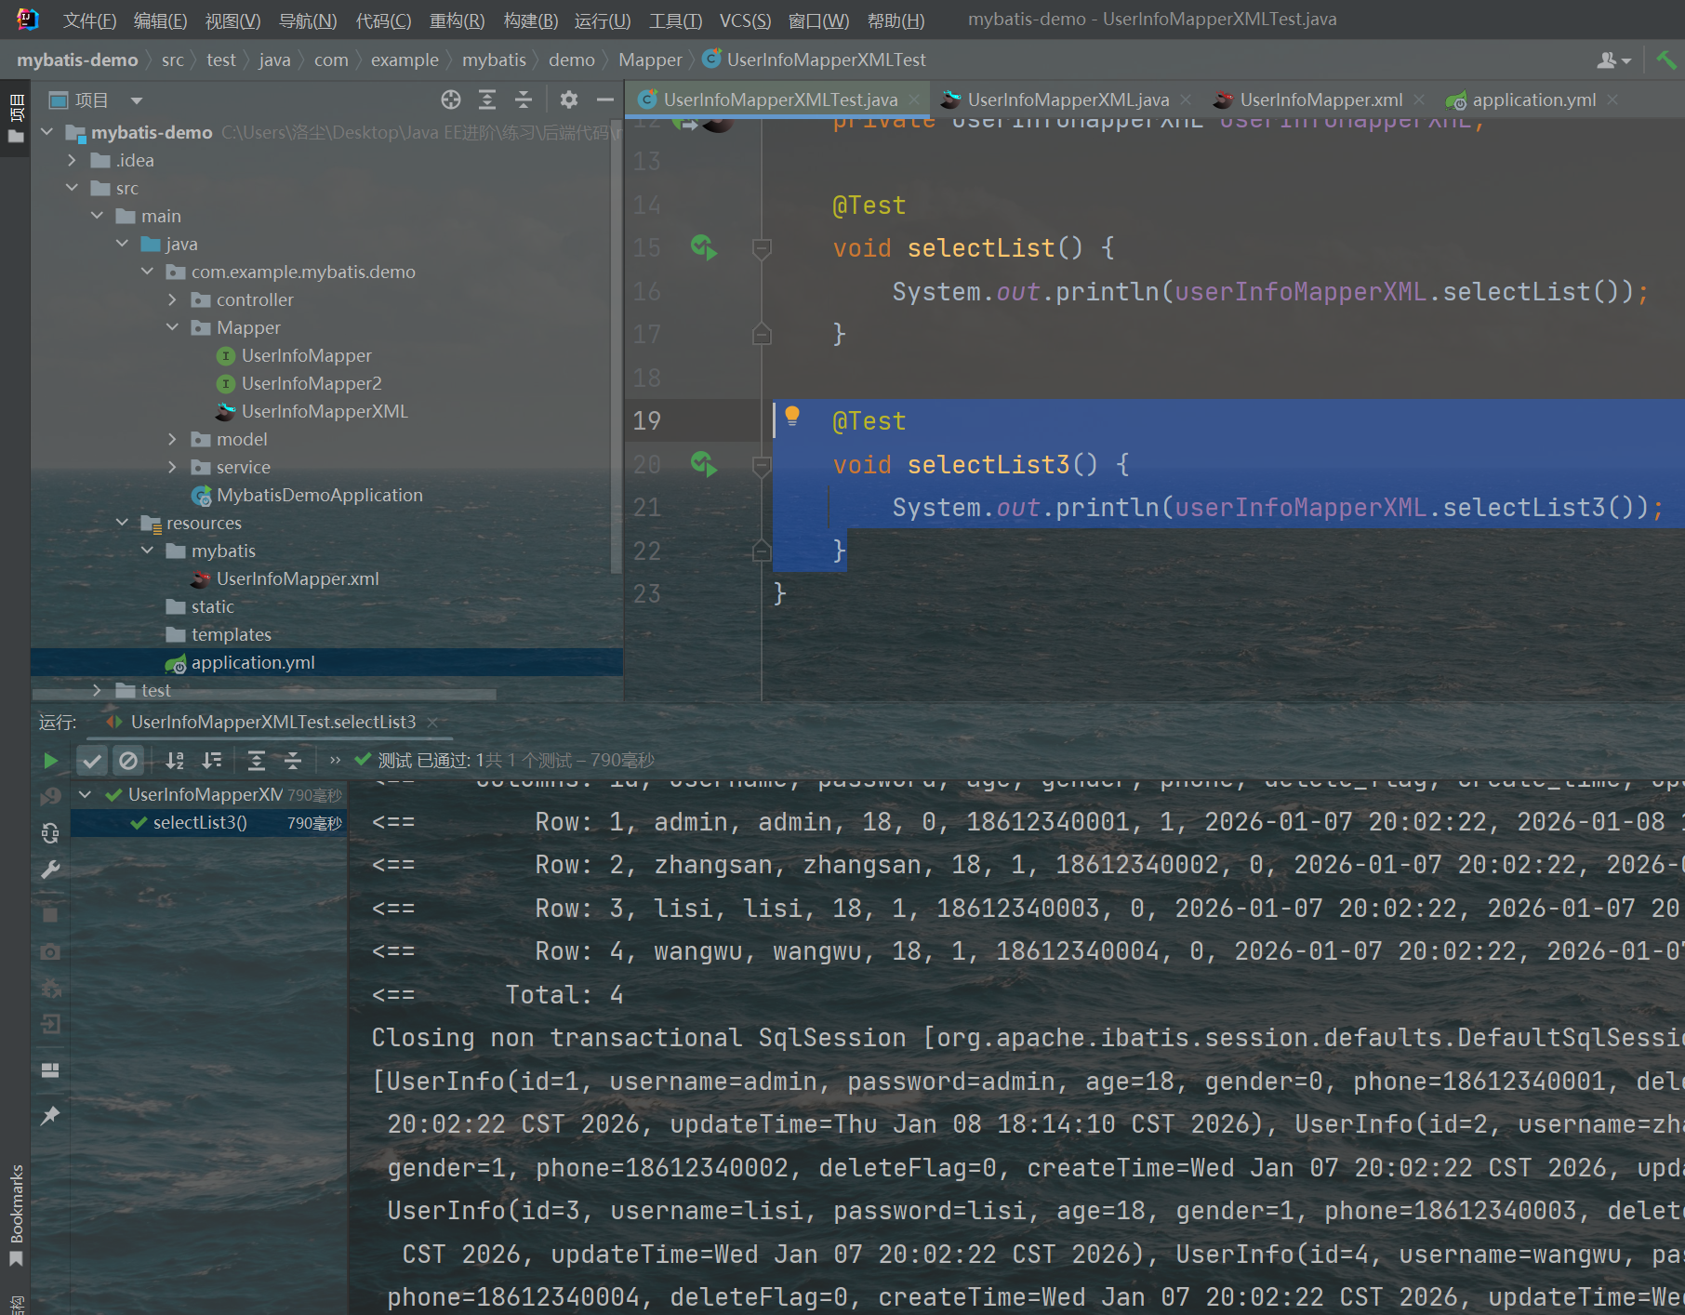Open the 运行(U) menu

point(602,20)
